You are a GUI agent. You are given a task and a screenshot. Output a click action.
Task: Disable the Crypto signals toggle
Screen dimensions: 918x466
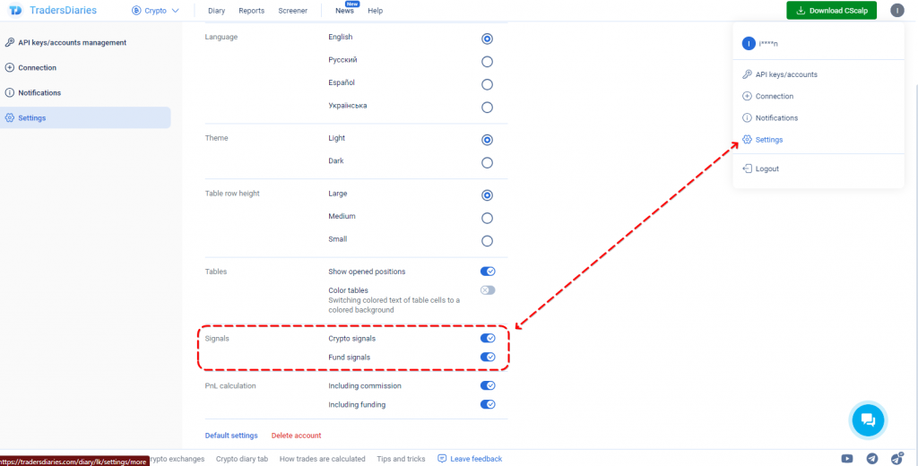[x=488, y=338]
